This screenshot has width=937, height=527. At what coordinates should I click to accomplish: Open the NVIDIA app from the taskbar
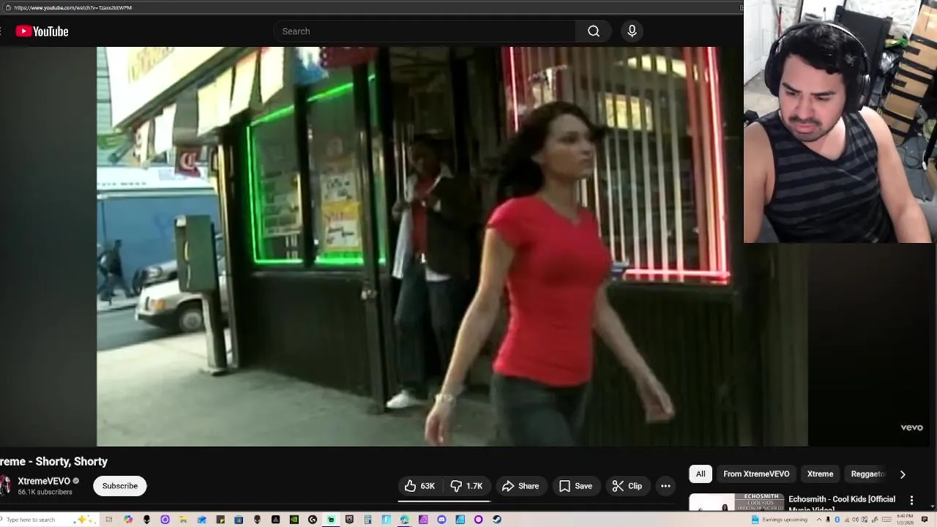(x=294, y=520)
